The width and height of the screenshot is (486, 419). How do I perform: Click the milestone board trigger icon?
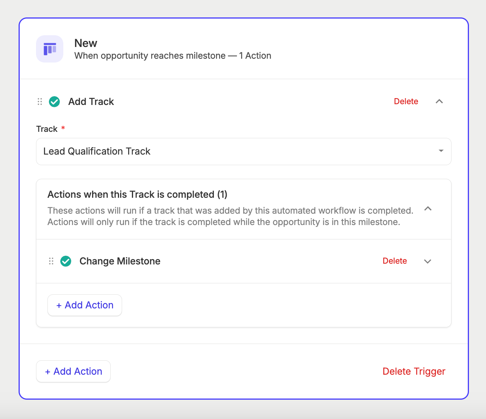50,49
